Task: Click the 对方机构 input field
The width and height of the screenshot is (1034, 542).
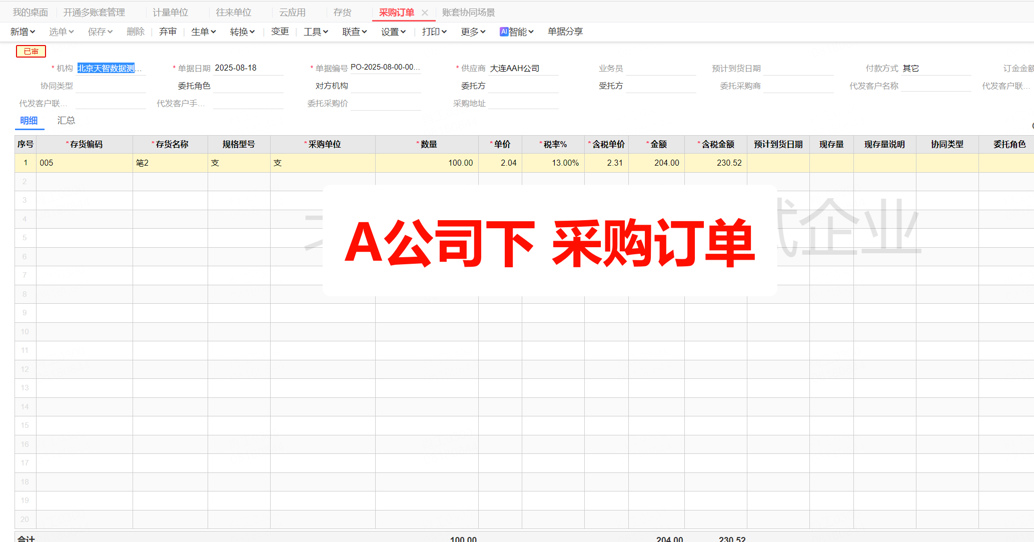Action: coord(386,86)
